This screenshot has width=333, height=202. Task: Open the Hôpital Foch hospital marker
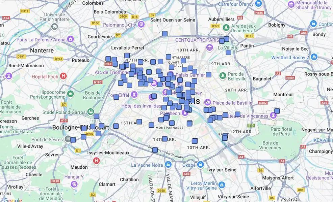(x=63, y=76)
